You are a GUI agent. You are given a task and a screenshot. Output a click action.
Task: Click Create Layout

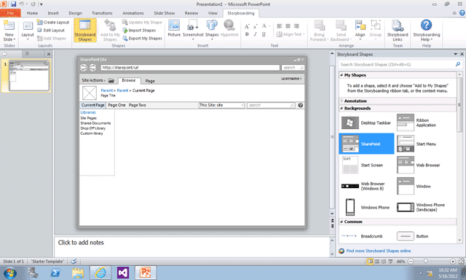point(53,23)
